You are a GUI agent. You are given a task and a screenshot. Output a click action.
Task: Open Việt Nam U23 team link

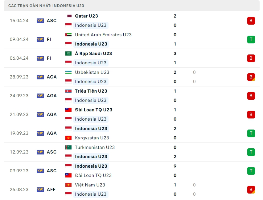pyautogui.click(x=90, y=185)
